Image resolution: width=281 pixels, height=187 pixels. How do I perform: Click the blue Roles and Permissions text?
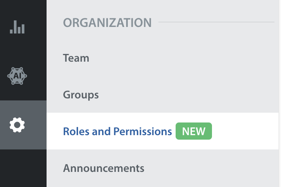[117, 131]
